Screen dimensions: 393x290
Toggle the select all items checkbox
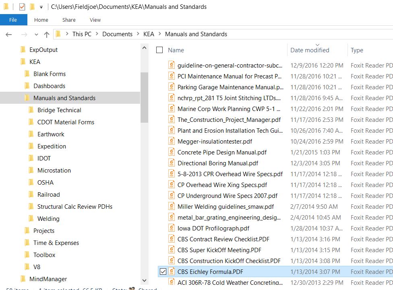pyautogui.click(x=159, y=50)
